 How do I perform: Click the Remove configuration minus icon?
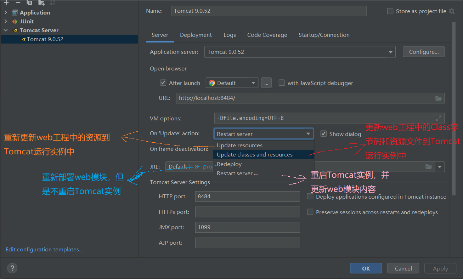(18, 2)
